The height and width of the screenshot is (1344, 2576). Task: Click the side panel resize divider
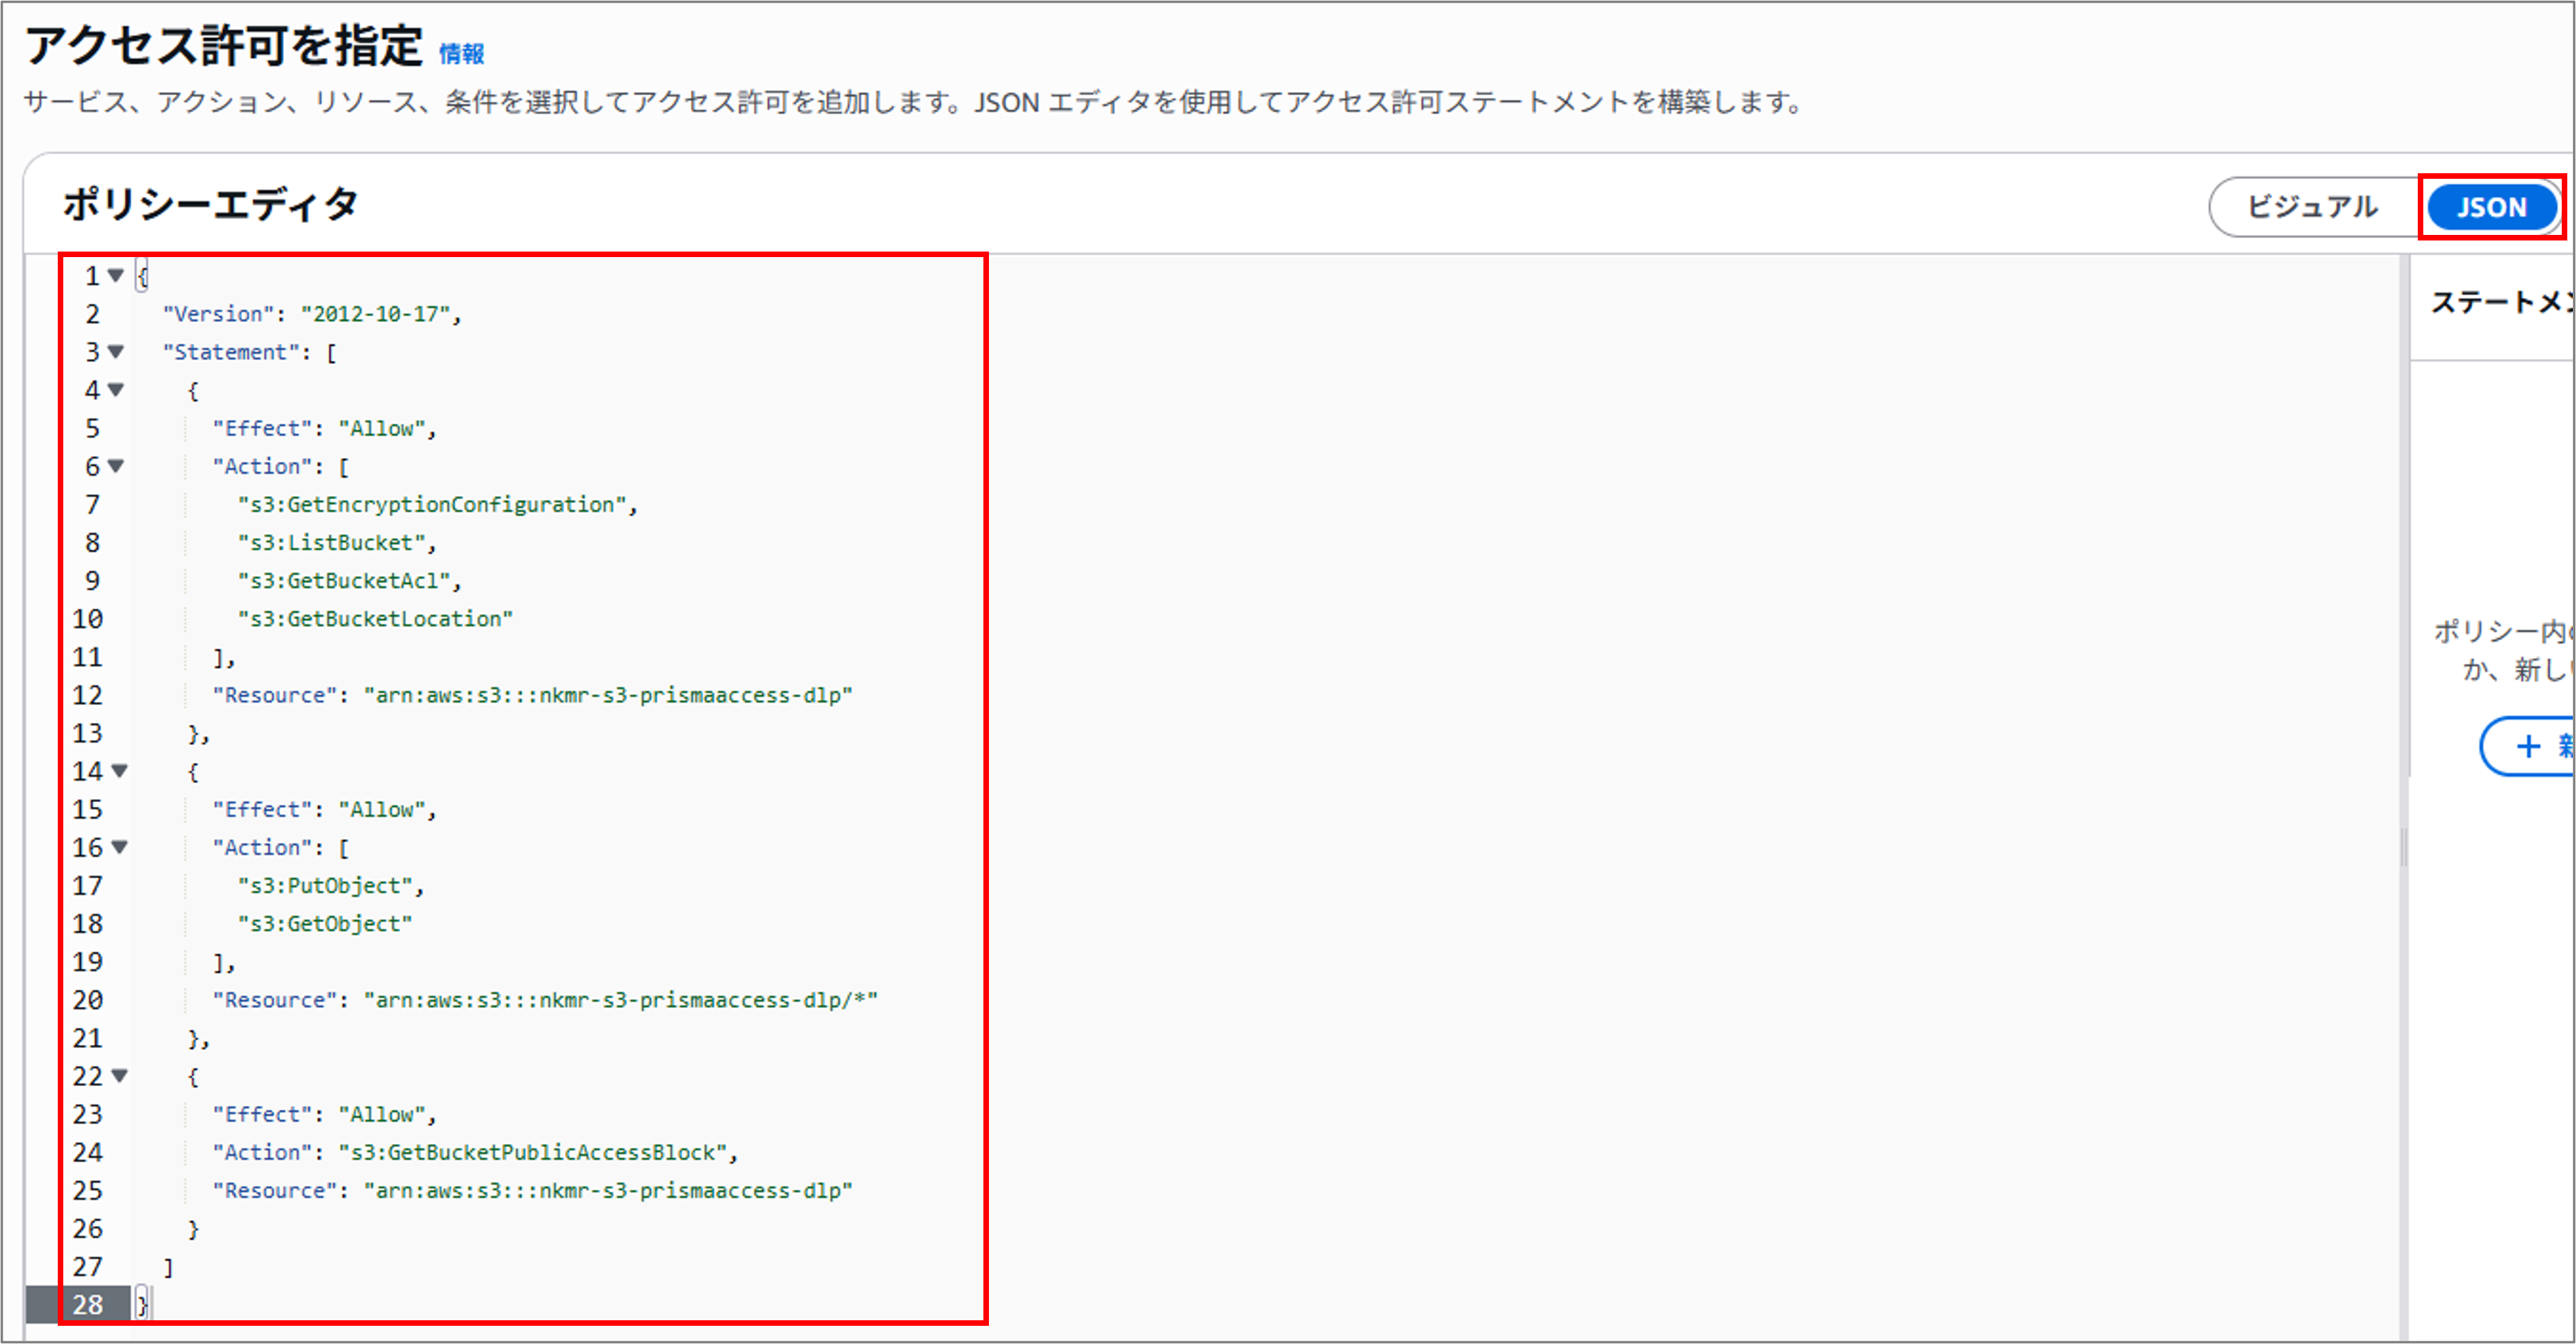(x=2403, y=847)
